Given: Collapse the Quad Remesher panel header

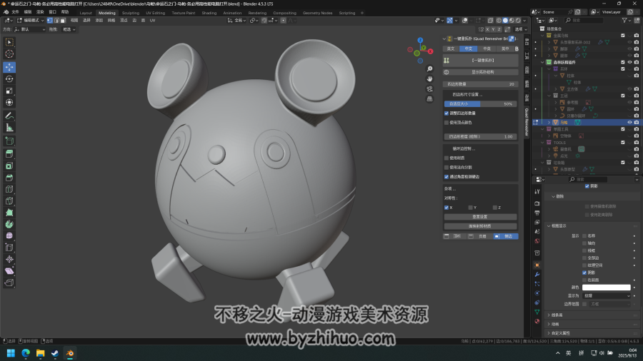Looking at the screenshot, I should click(x=444, y=39).
